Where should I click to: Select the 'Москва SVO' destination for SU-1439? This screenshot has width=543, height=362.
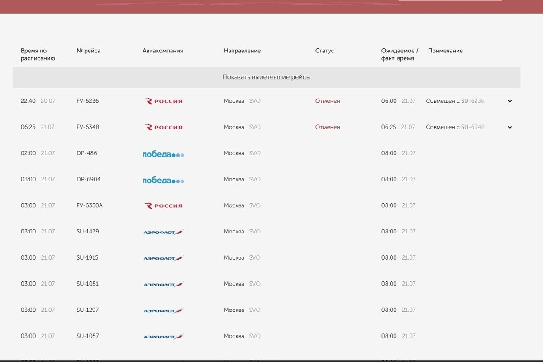tap(242, 232)
